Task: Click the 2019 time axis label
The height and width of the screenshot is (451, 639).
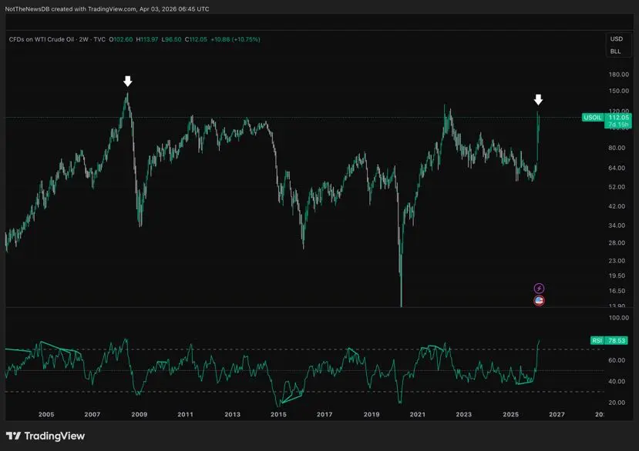Action: (372, 414)
